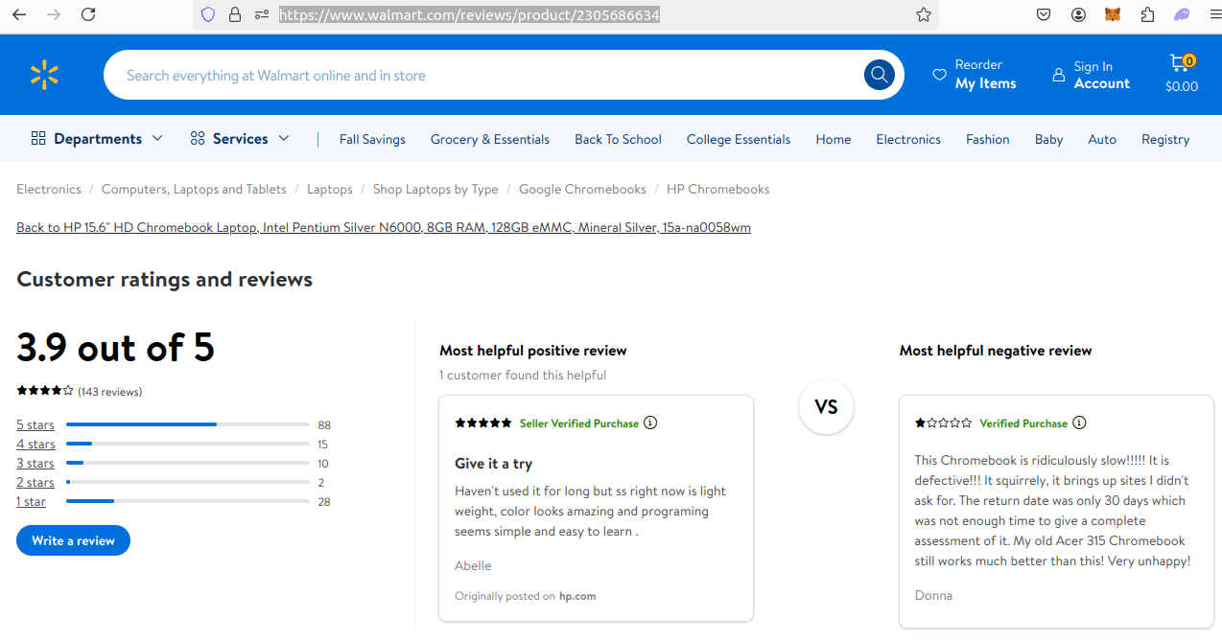Open the tracking protection shield icon
1222x640 pixels.
[x=208, y=14]
